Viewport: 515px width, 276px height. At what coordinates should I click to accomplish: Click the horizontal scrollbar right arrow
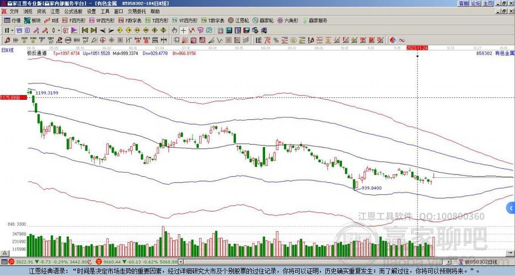pyautogui.click(x=449, y=262)
